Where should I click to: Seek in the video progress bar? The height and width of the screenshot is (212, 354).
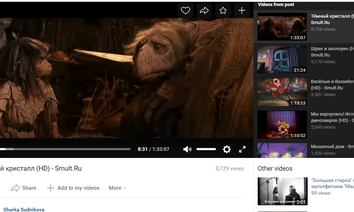65,149
